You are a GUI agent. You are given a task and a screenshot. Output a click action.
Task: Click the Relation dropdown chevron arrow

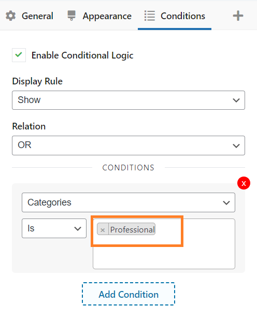point(236,145)
